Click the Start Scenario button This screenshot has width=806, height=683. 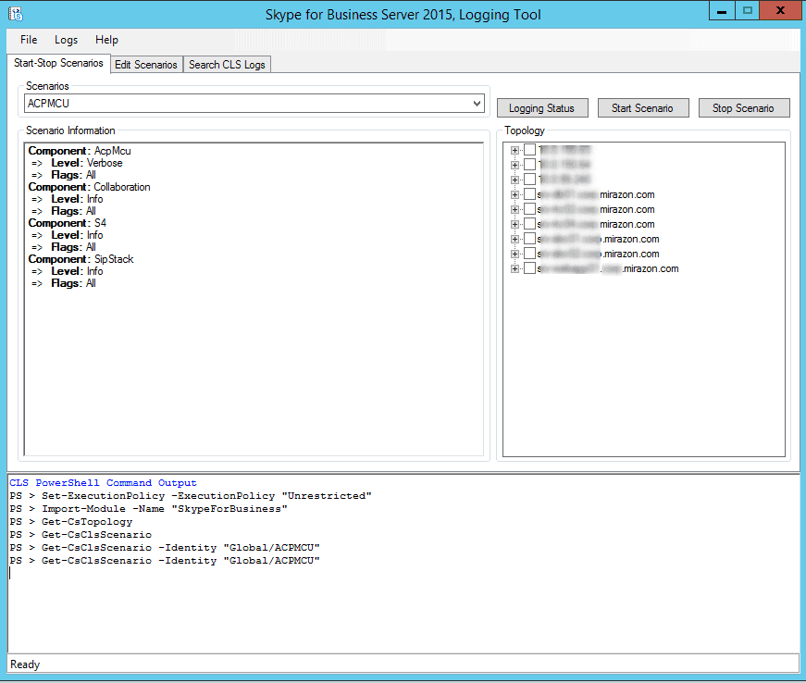[x=642, y=108]
